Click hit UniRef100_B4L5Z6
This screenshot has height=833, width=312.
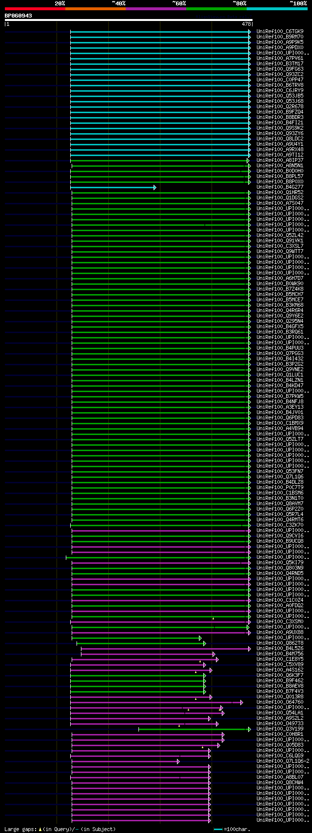[280, 648]
